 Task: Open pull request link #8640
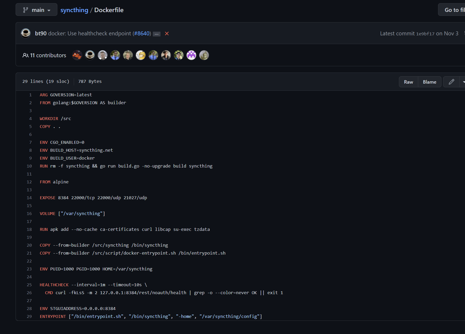pos(142,34)
